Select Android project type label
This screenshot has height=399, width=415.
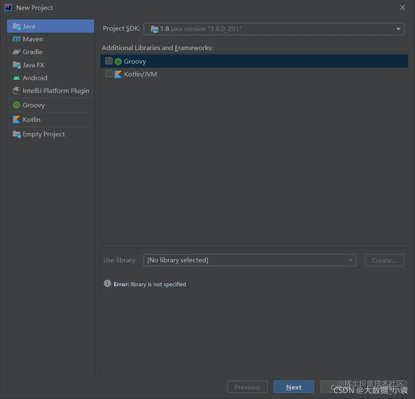tap(35, 78)
